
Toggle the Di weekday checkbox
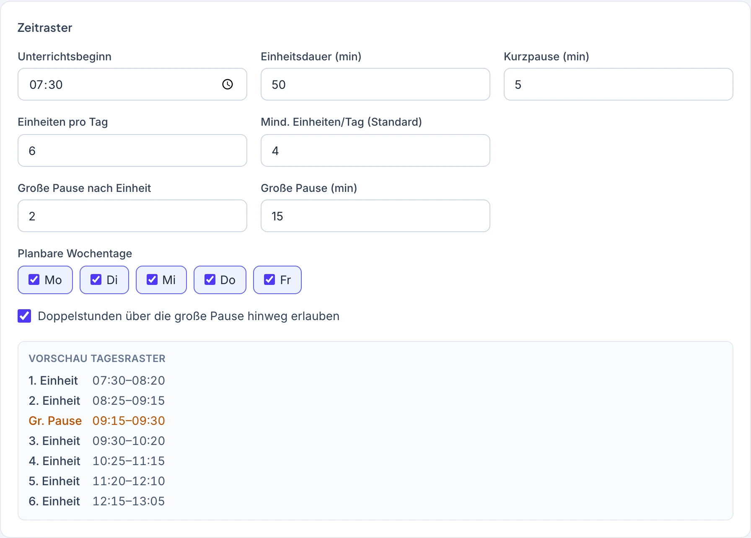pyautogui.click(x=96, y=279)
